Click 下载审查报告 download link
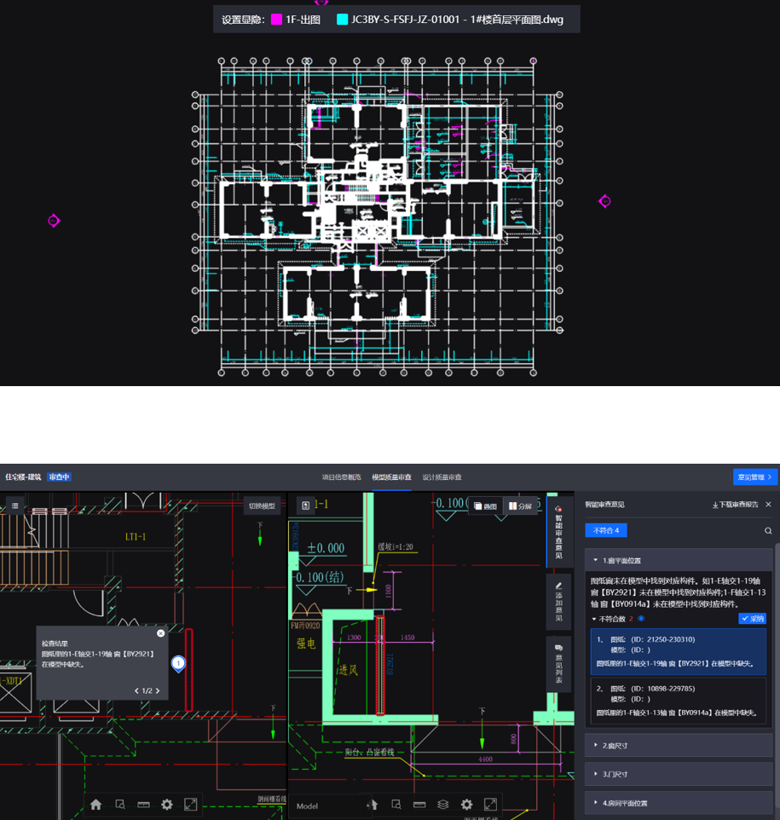 (735, 505)
